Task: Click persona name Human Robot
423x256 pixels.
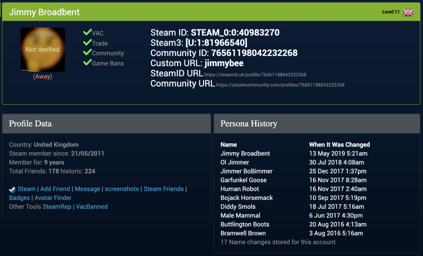Action: coord(240,189)
